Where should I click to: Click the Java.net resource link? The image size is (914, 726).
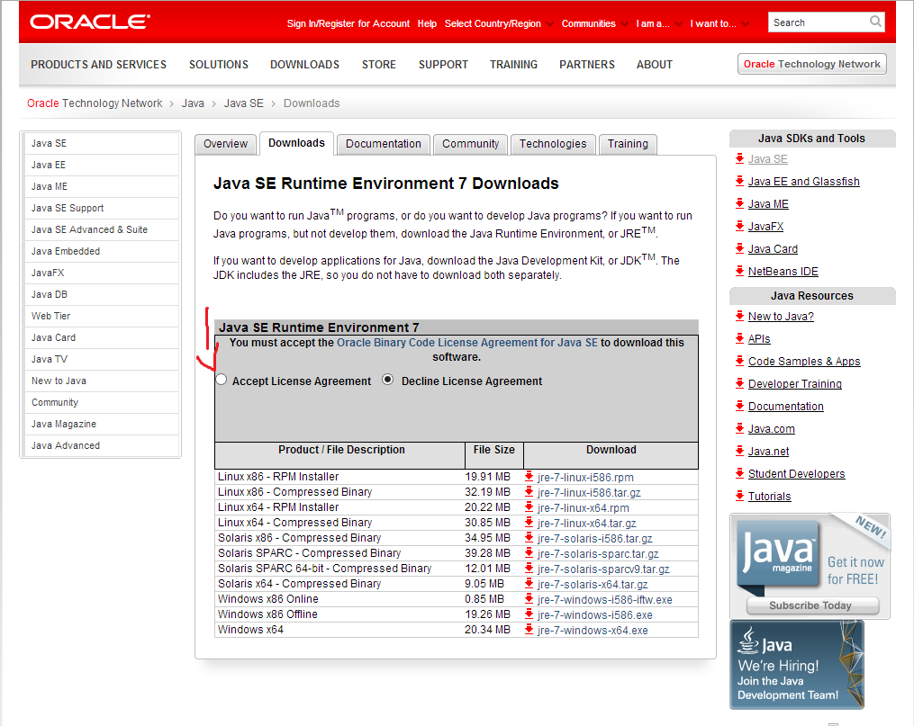[x=768, y=452]
